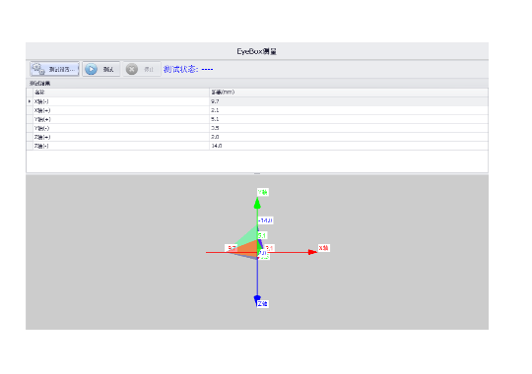Select the Z轴(+) row name cell

121,137
